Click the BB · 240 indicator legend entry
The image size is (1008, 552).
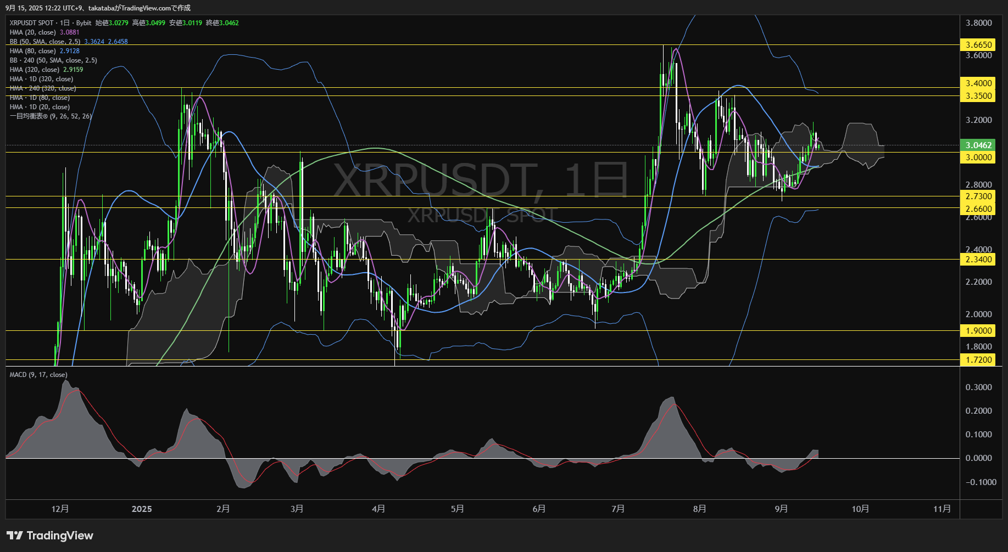pyautogui.click(x=52, y=60)
